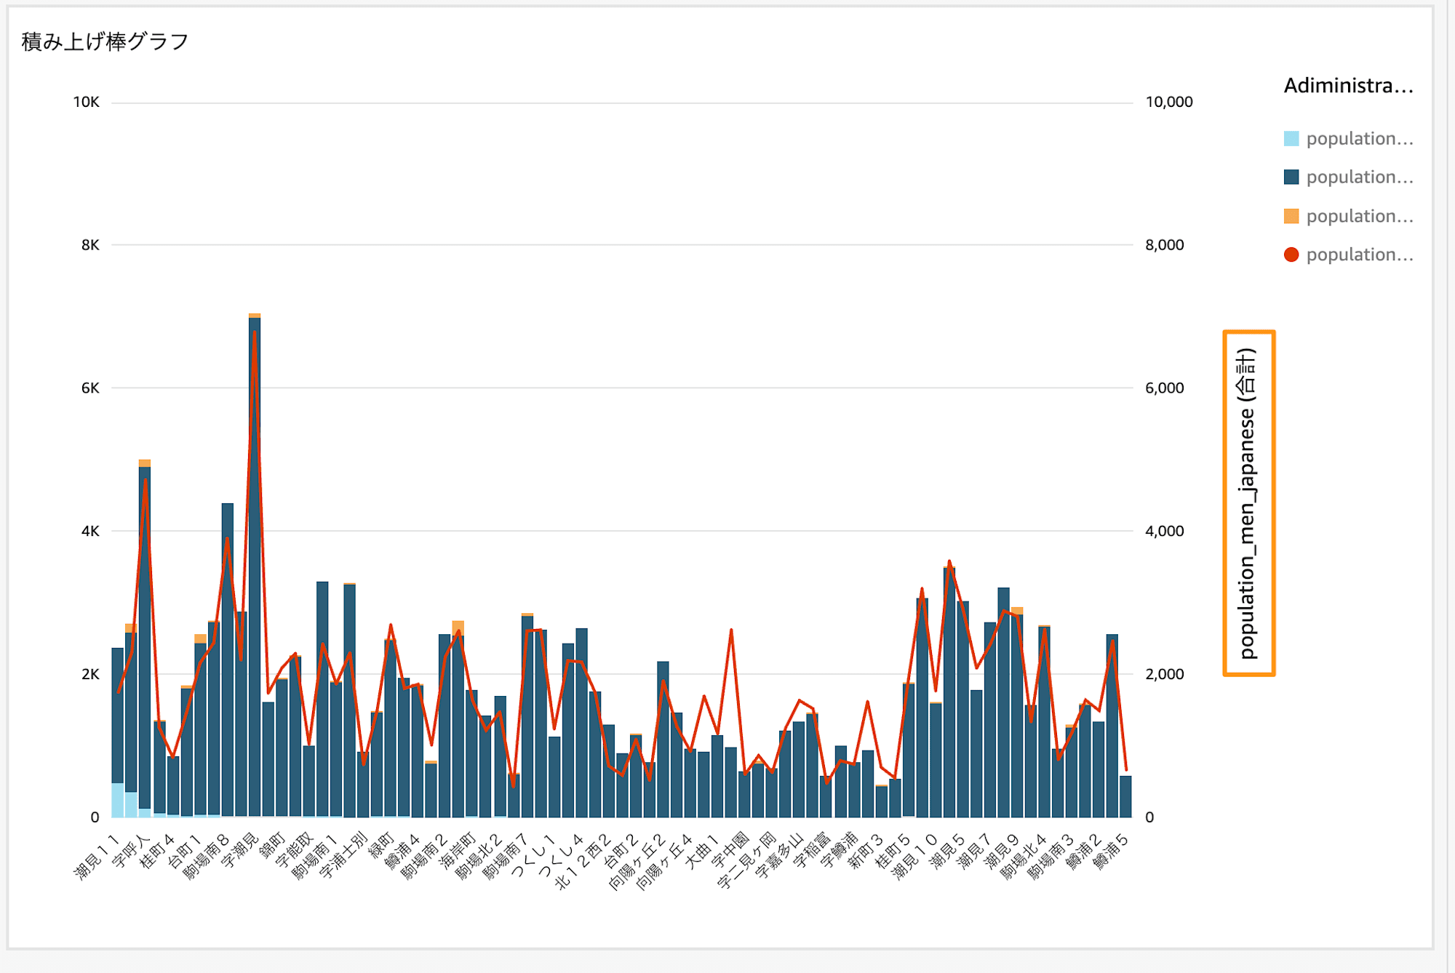Click the 字浦士別 x-axis label

pos(343,857)
